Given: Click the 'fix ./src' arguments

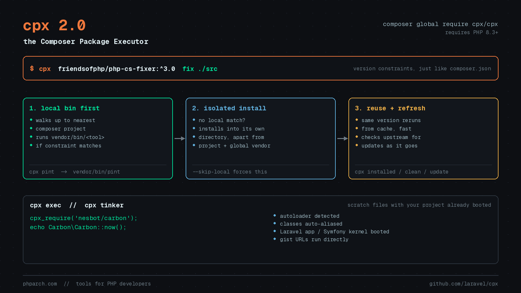Looking at the screenshot, I should click(200, 69).
